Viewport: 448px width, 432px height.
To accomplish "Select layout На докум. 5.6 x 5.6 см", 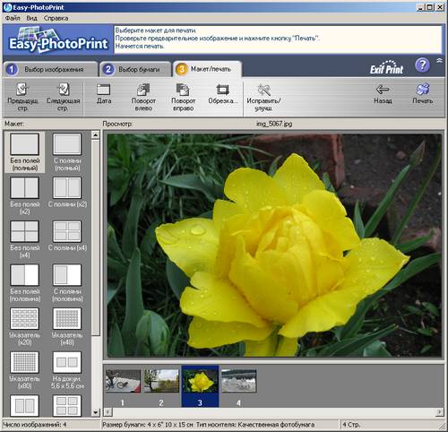I will point(67,370).
